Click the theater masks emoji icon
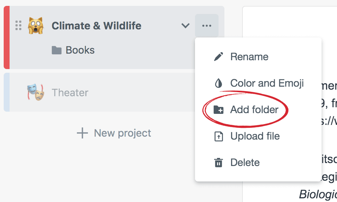 click(36, 92)
